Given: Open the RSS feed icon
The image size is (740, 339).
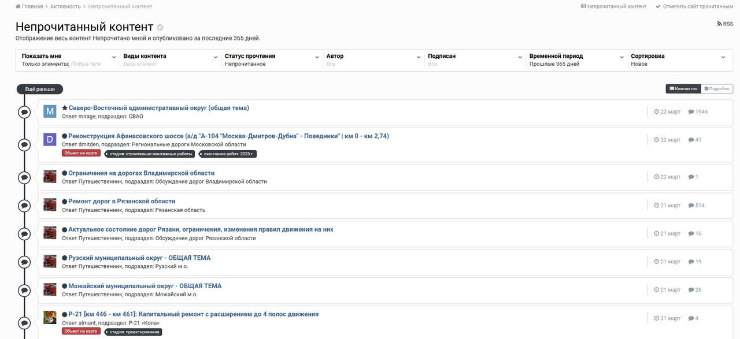Looking at the screenshot, I should (725, 24).
